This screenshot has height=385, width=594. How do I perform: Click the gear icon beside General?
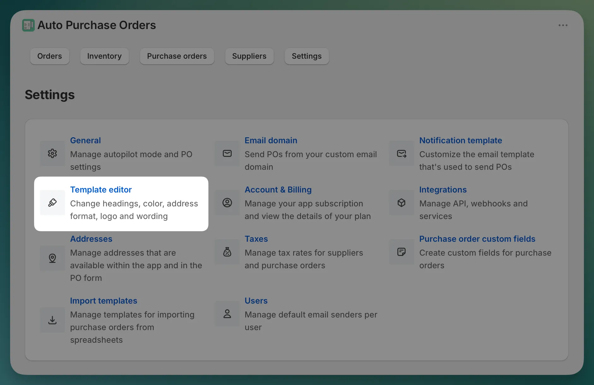[52, 153]
